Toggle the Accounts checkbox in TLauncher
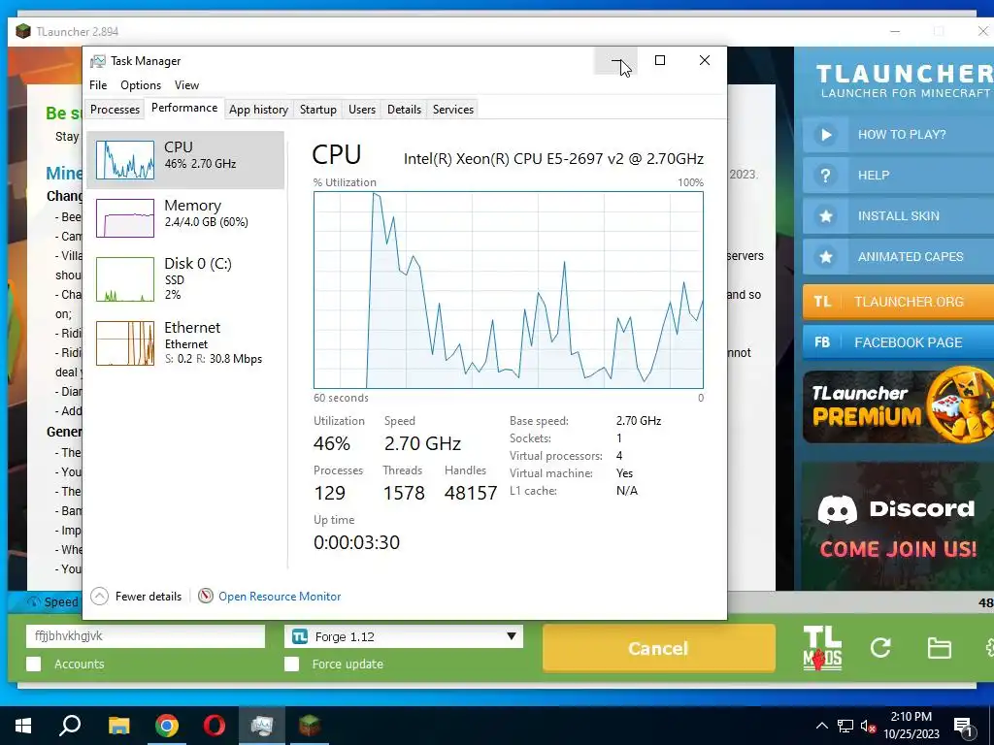Screen dimensions: 994x745 [34, 664]
